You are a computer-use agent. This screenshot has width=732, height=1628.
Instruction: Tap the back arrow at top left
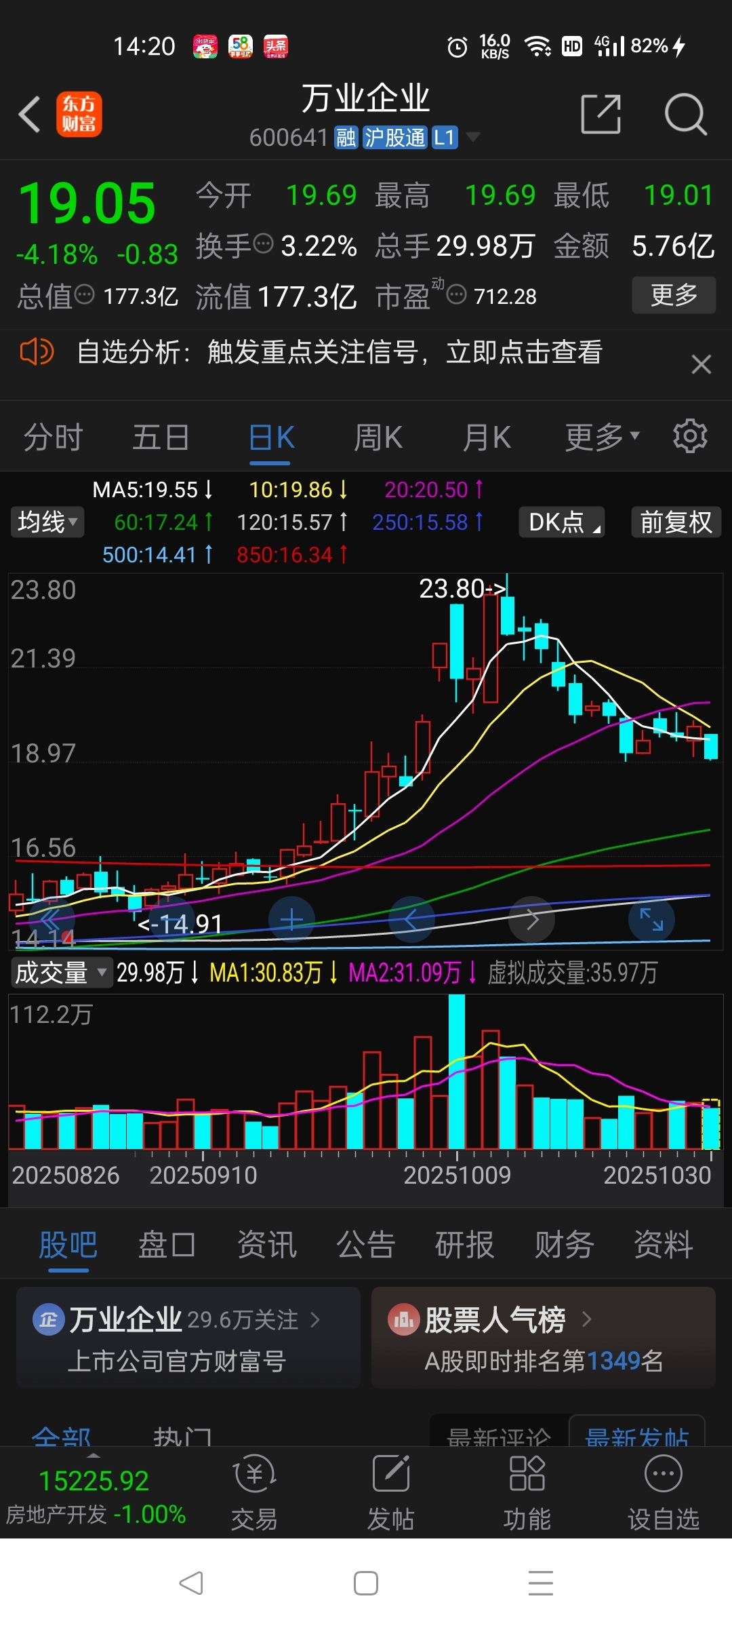30,114
